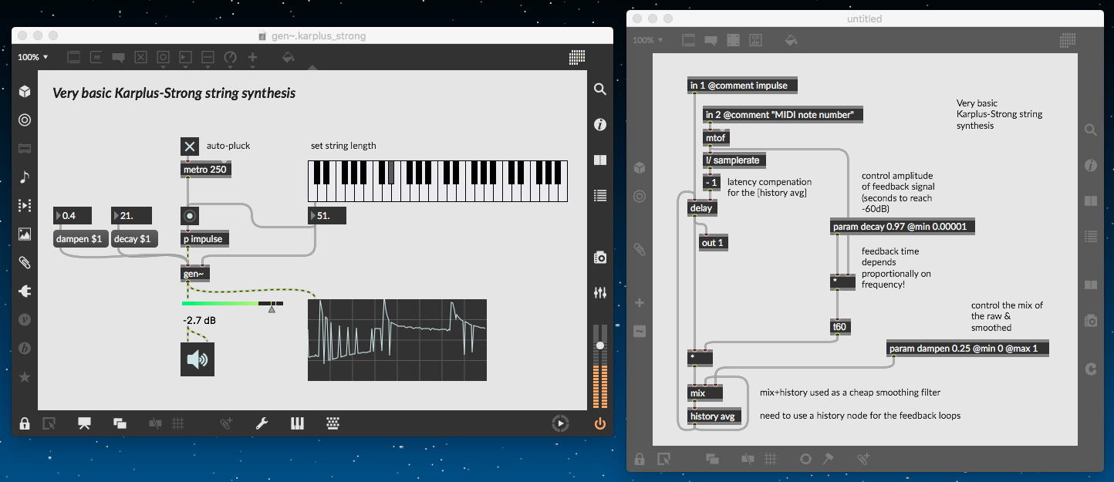Screen dimensions: 1114x482
Task: Click the search icon in untitled window sidebar
Action: (x=1090, y=130)
